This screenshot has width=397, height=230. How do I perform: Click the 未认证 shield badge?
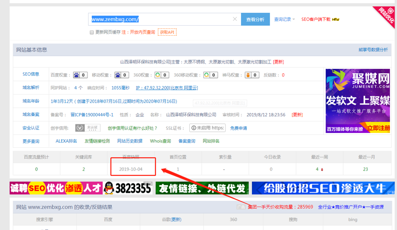point(87,128)
